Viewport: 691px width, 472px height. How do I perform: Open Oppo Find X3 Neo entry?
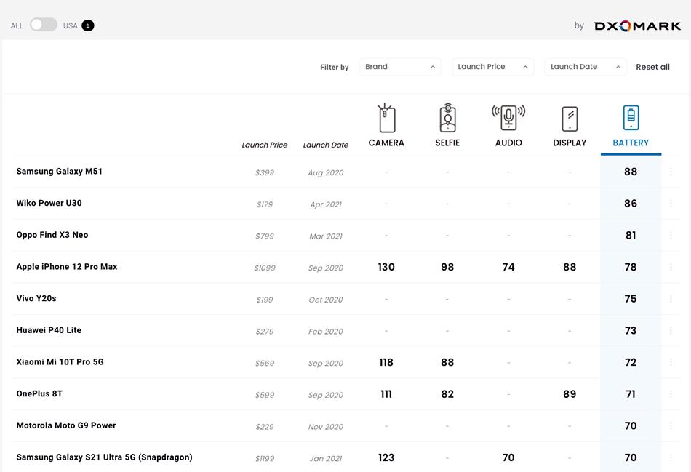pyautogui.click(x=52, y=235)
